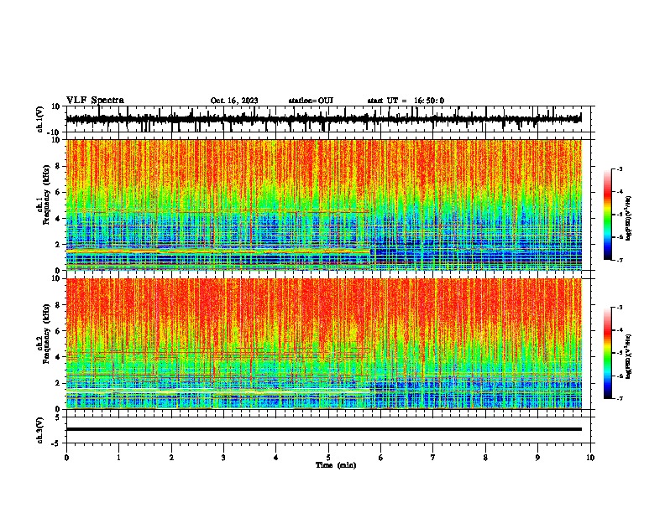The width and height of the screenshot is (665, 513).
Task: Click time axis tick label "5"
Action: point(328,458)
